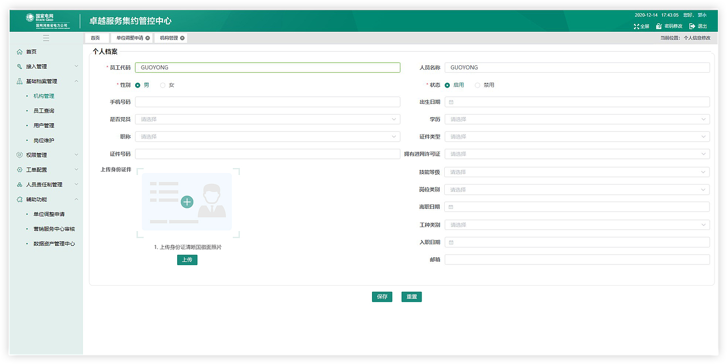Click the 手机号码 input field
The height and width of the screenshot is (364, 727).
pos(268,102)
